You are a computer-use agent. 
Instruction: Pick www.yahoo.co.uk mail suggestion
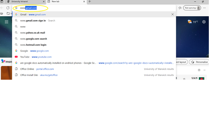[94, 33]
